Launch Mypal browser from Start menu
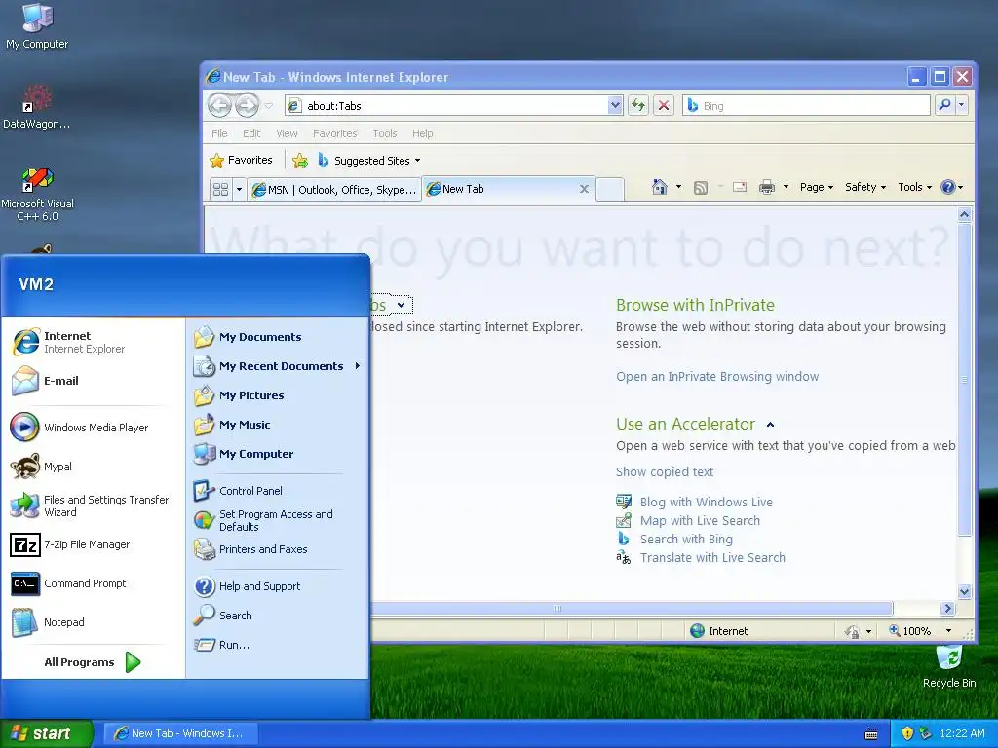Viewport: 998px width, 748px height. click(93, 467)
